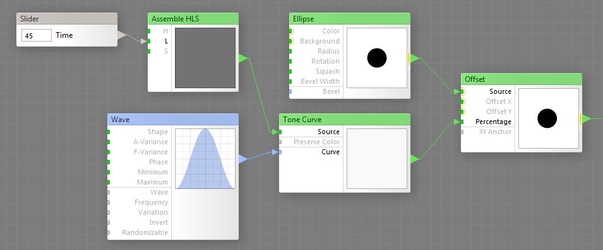Click the Offset node green output arrow
The image size is (603, 250).
click(x=587, y=119)
